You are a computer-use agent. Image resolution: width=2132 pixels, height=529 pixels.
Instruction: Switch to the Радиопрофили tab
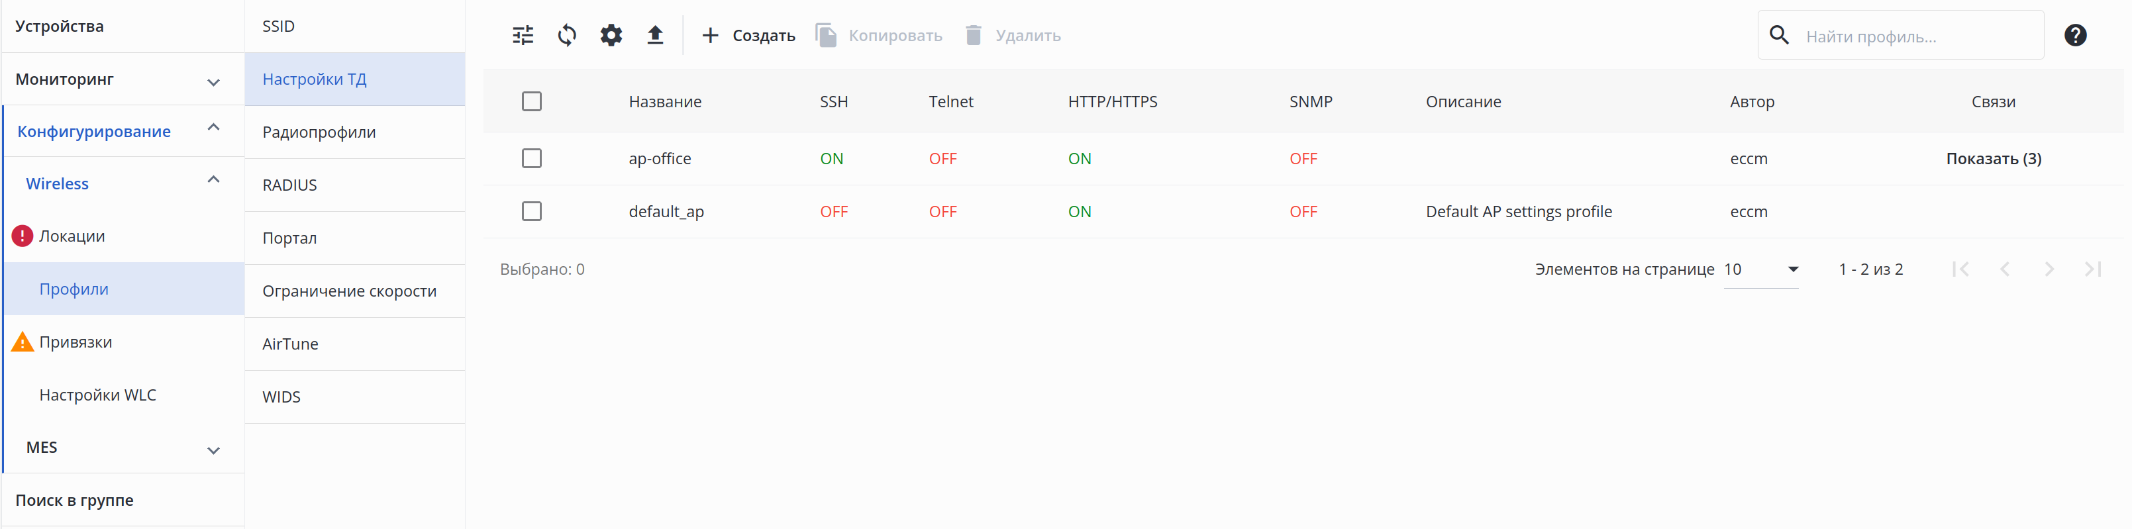(319, 132)
